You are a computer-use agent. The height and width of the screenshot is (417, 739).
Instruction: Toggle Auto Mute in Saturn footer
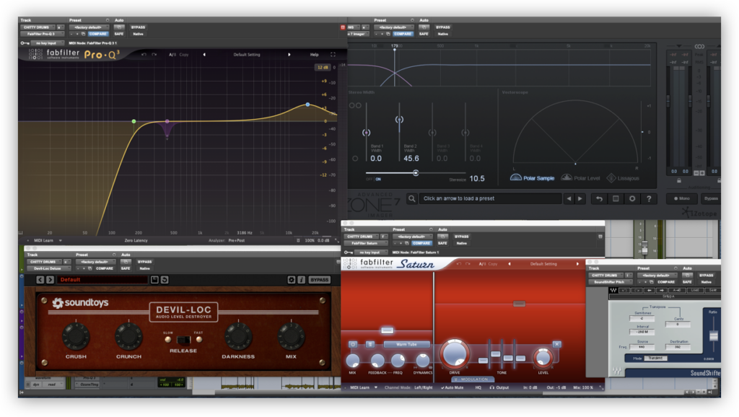(452, 387)
